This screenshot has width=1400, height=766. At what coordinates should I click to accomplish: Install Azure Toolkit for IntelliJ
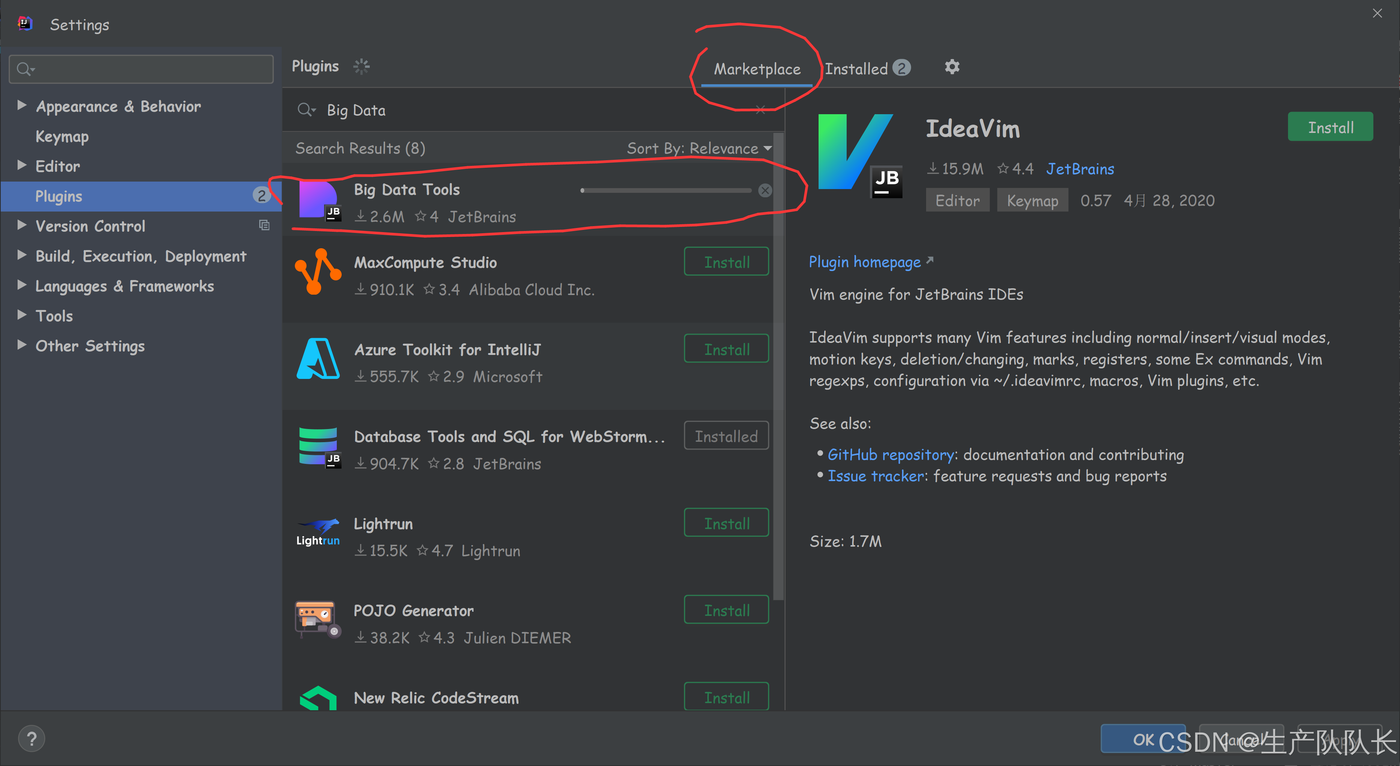(x=726, y=349)
